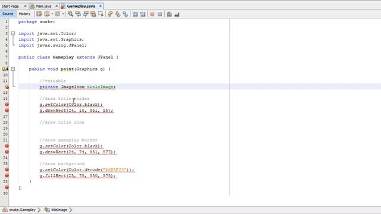Click error marker beside Color.decode line
The width and height of the screenshot is (381, 214).
tap(7, 169)
